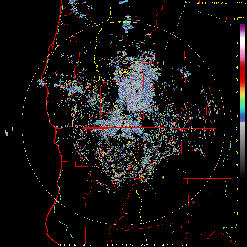Click the ZDR color scale bar

pyautogui.click(x=242, y=122)
